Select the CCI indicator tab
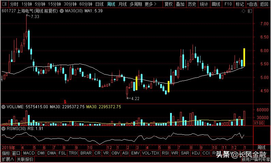Viewport: 271px width, 163px height. tap(206, 153)
